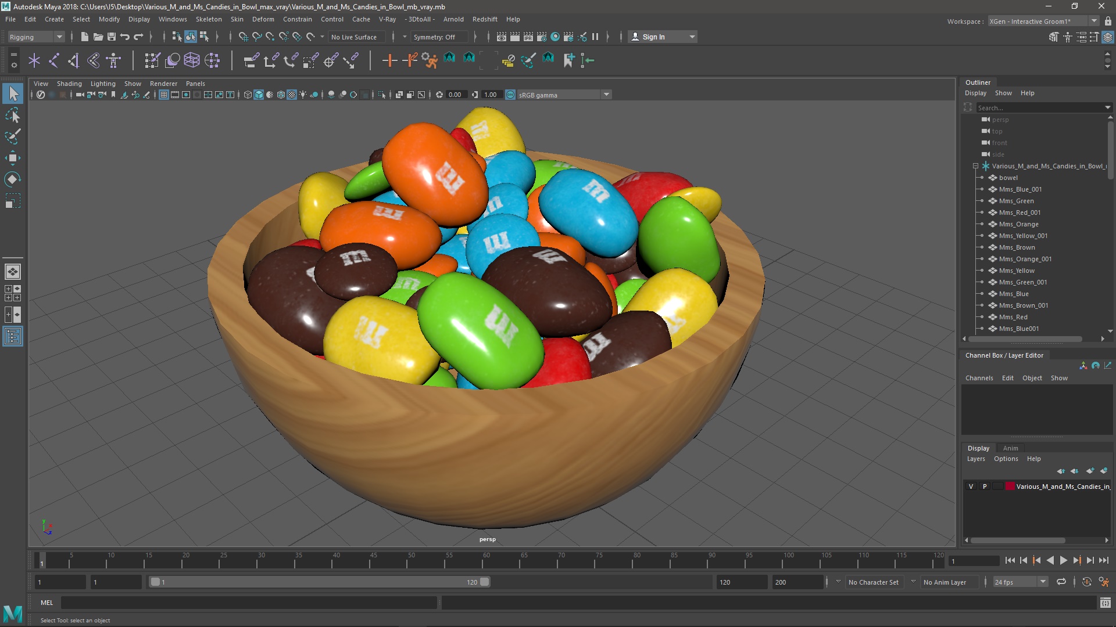The image size is (1116, 627).
Task: Toggle viewport grid display
Action: 164,95
